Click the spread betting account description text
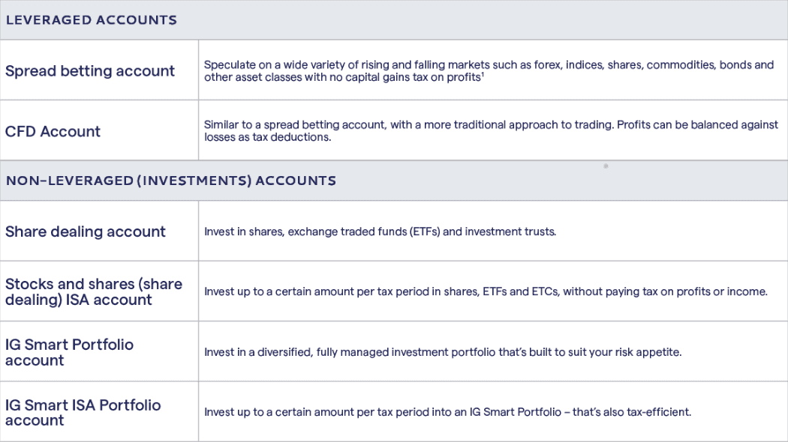Screen dimensions: 788x442 [488, 71]
